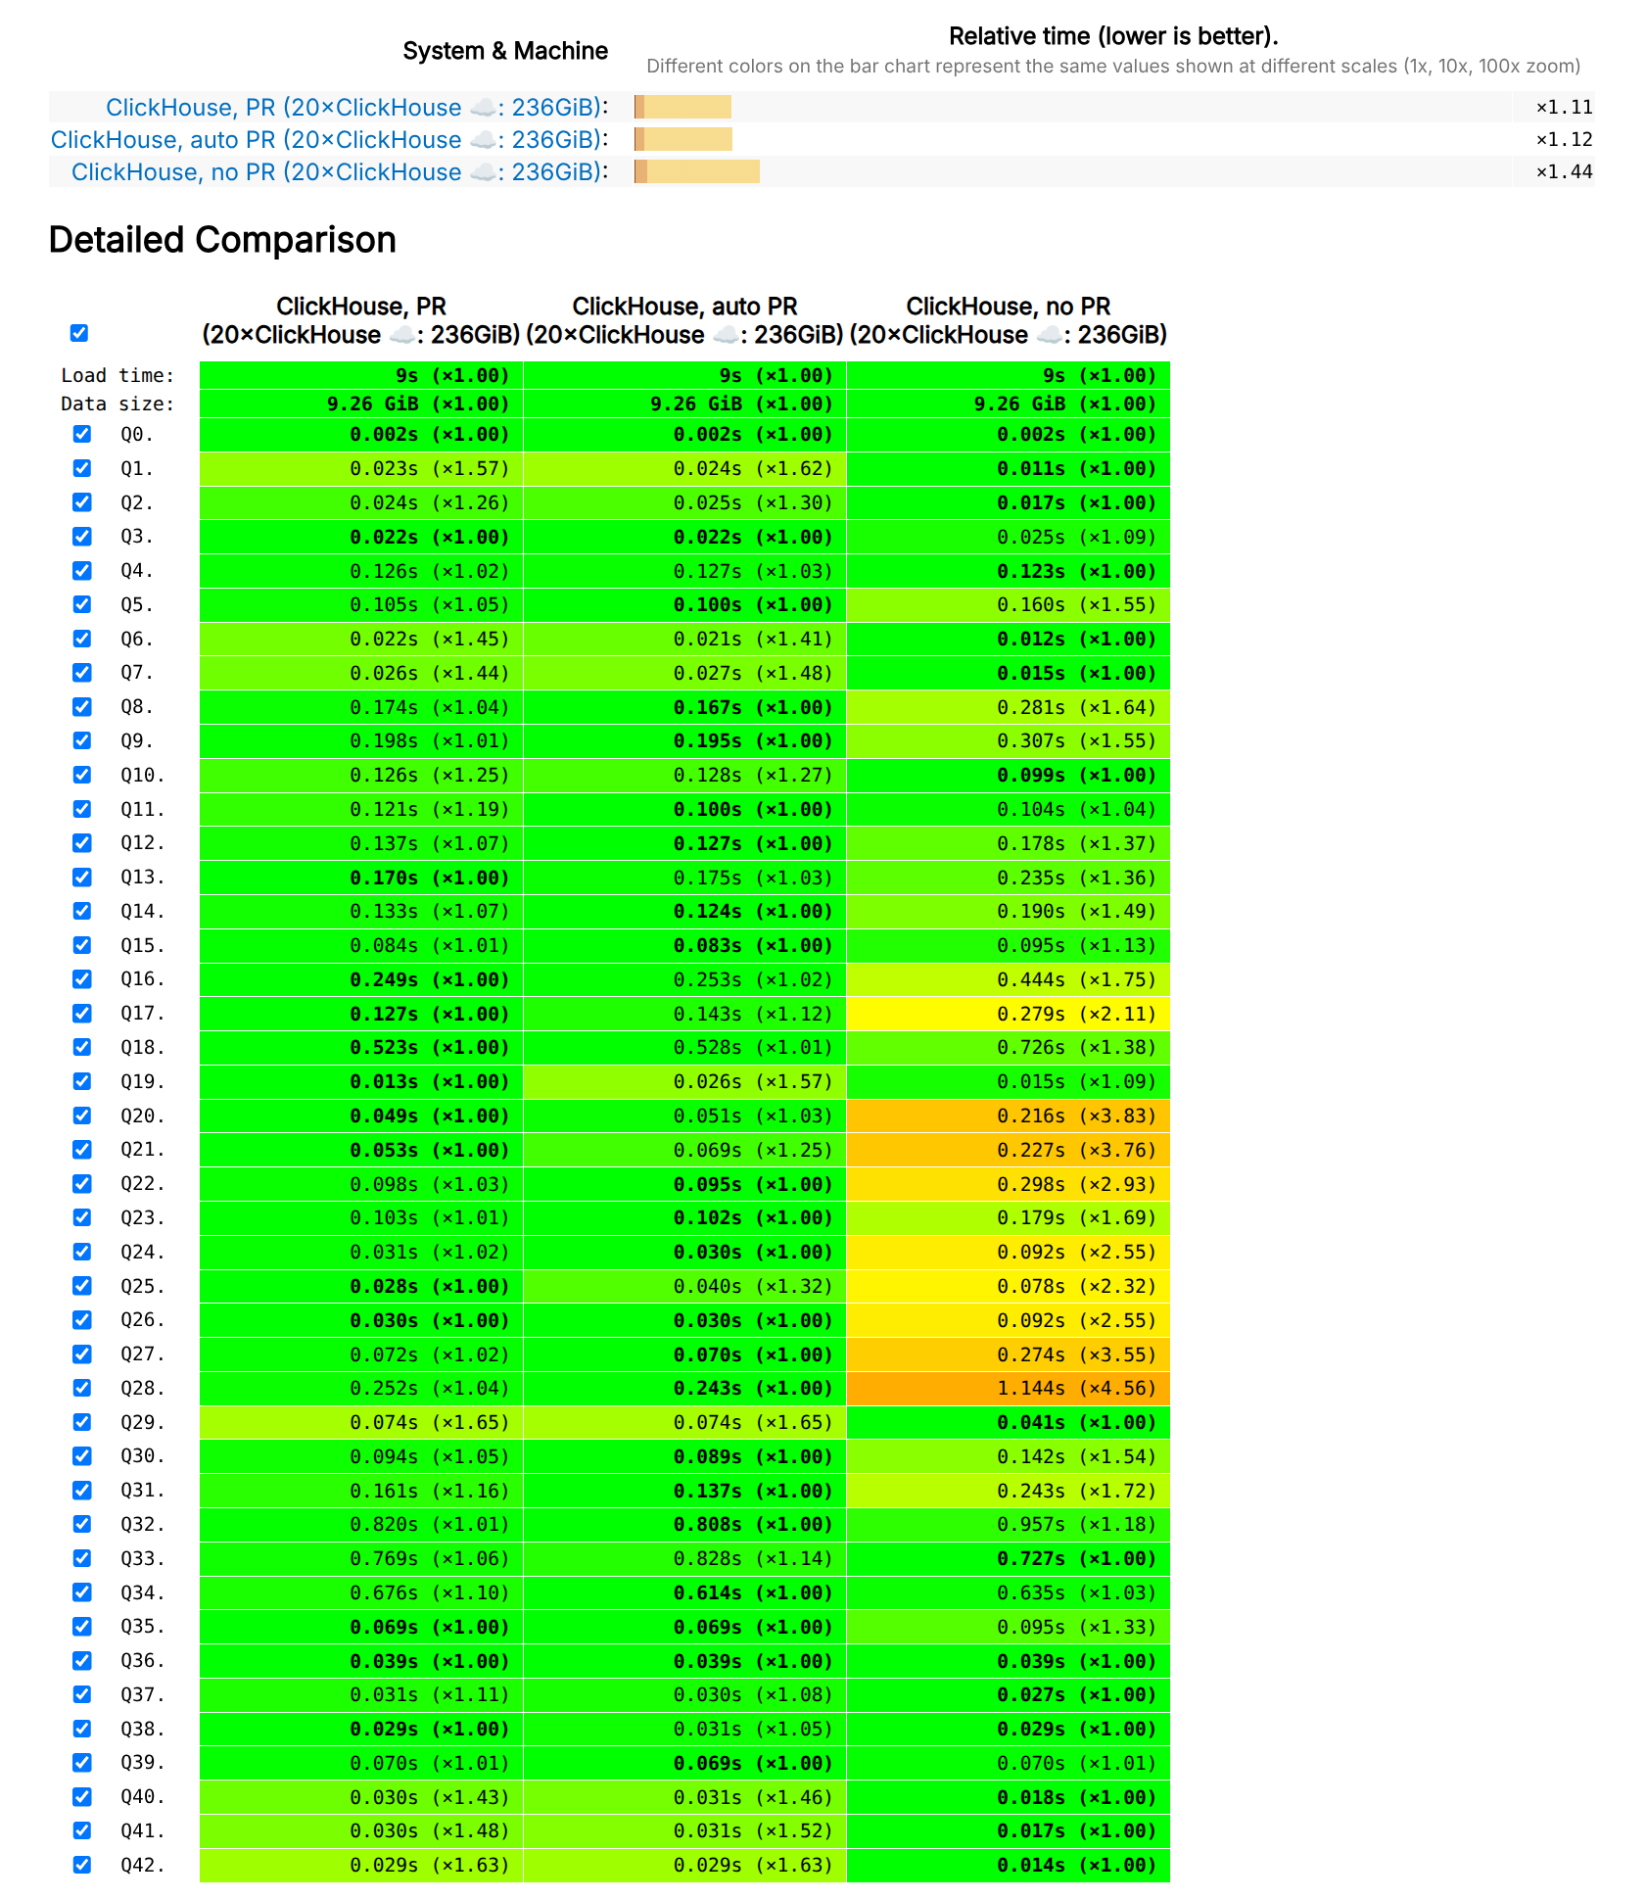
Task: Open the 'ClickHouse, PR' system link
Action: [355, 107]
